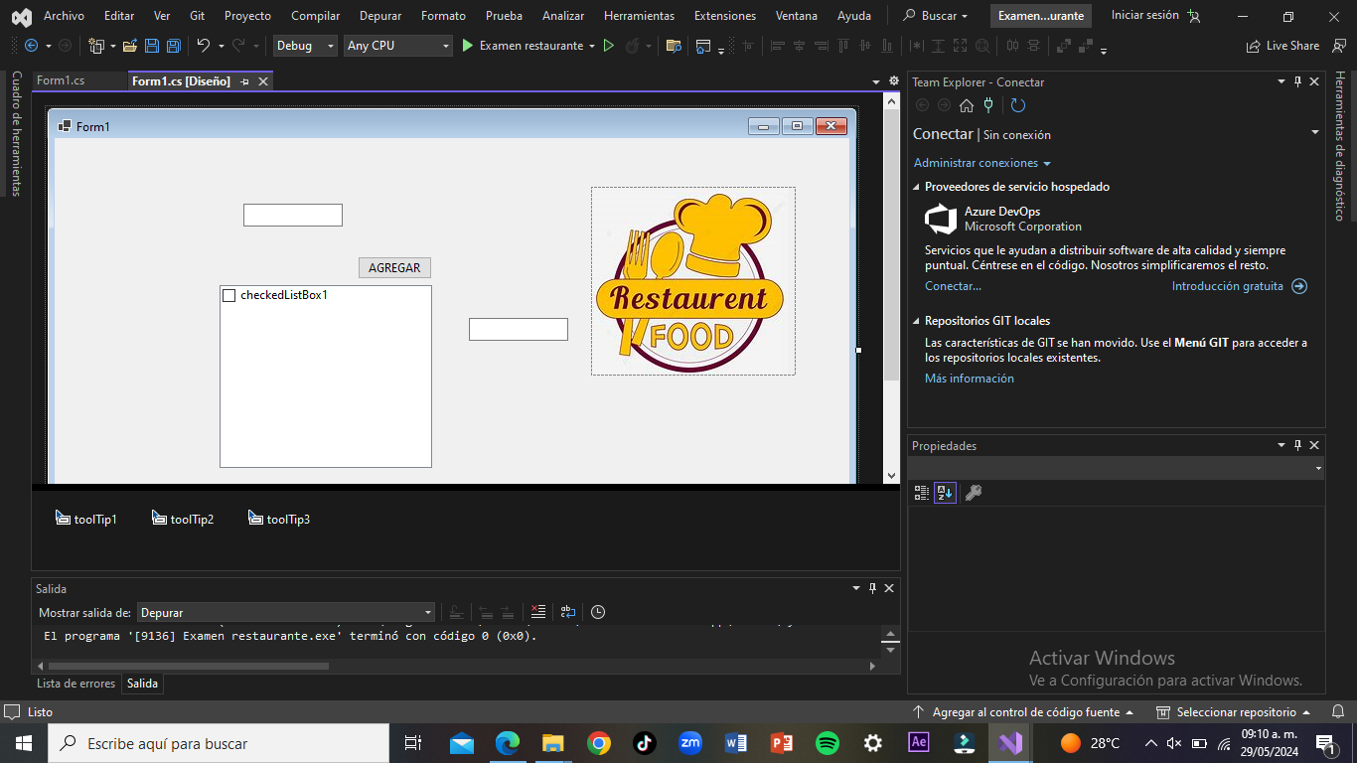
Task: Open the Mostrar salida de Depurar combo box
Action: [x=286, y=613]
